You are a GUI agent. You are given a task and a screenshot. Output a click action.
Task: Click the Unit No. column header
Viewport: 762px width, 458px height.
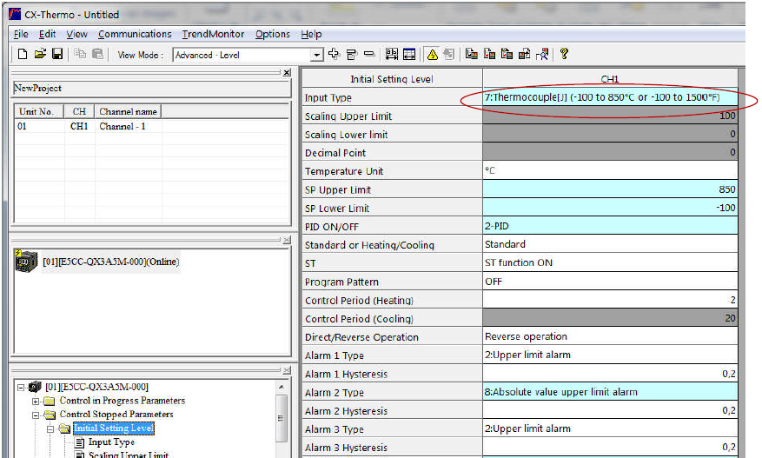click(x=39, y=111)
